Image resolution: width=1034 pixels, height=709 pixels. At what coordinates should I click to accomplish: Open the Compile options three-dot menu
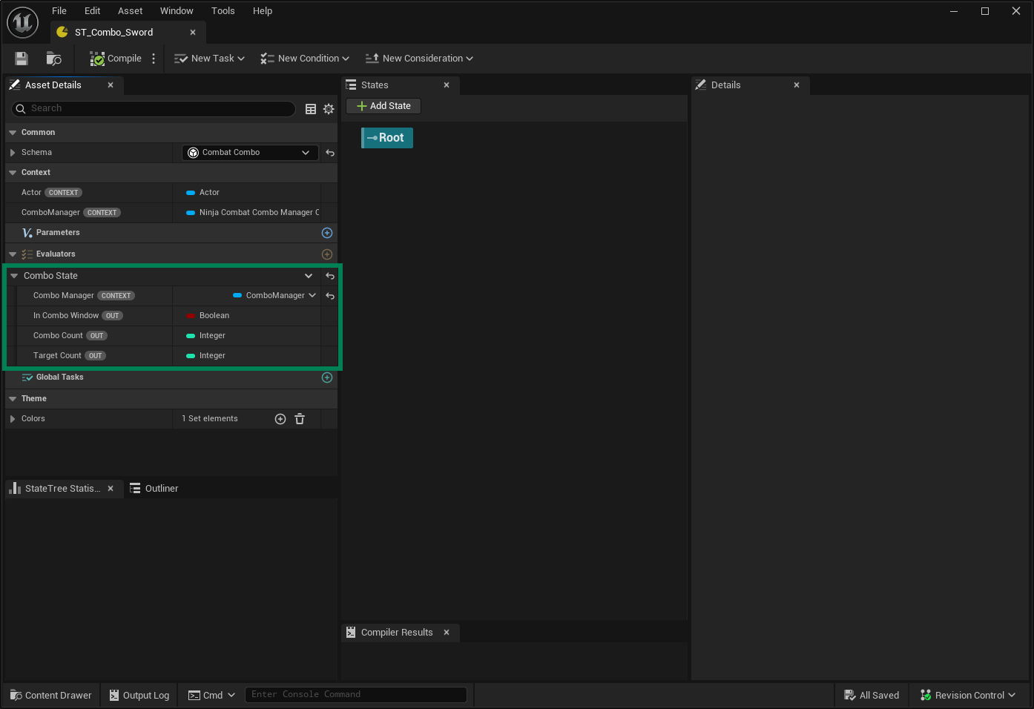click(x=154, y=59)
